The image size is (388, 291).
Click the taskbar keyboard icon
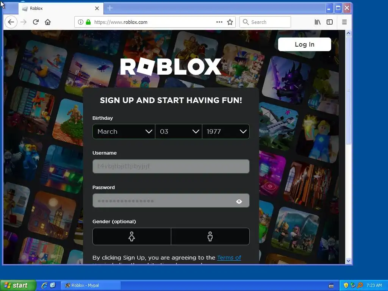point(331,286)
